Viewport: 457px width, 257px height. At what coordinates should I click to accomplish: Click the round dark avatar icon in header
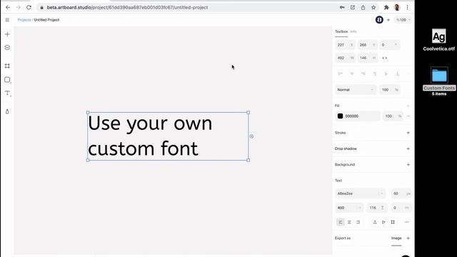pyautogui.click(x=379, y=20)
